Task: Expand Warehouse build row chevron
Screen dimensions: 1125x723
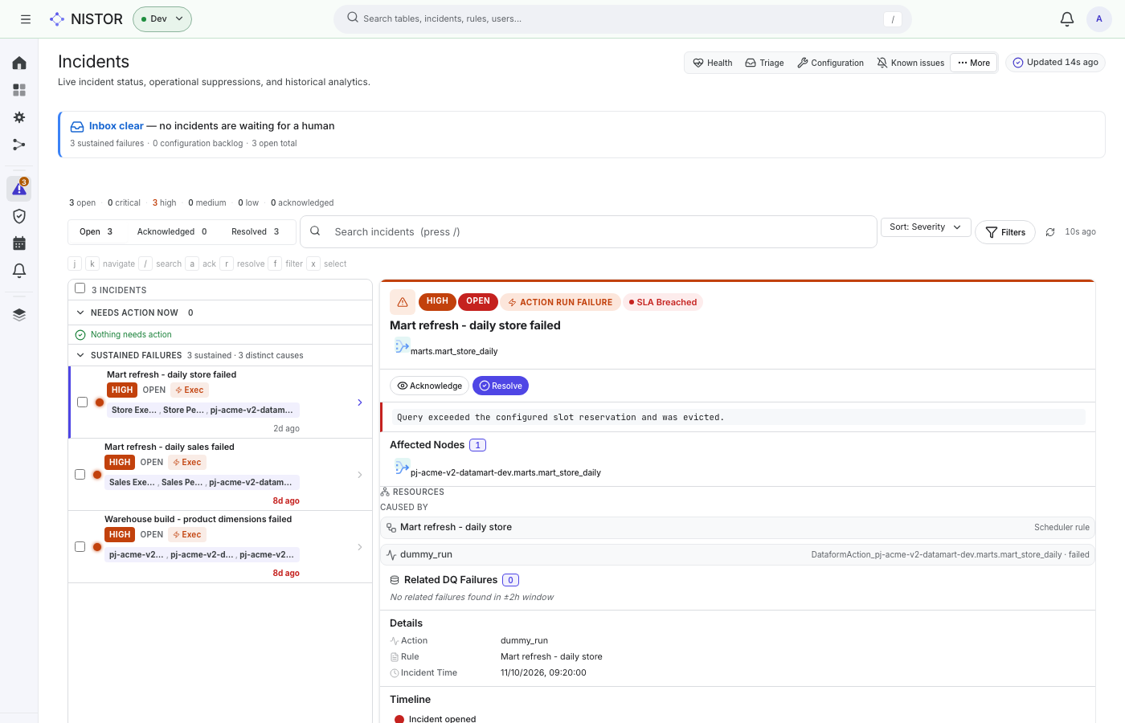Action: tap(359, 547)
